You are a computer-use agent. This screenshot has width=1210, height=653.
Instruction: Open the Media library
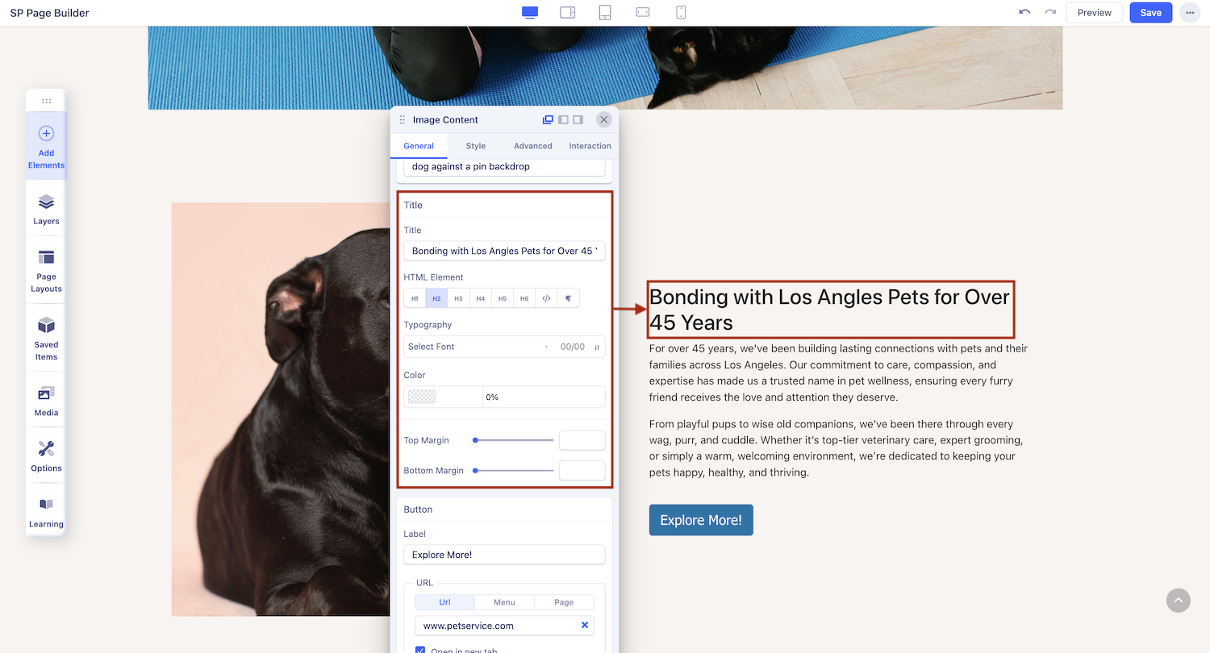pyautogui.click(x=46, y=401)
